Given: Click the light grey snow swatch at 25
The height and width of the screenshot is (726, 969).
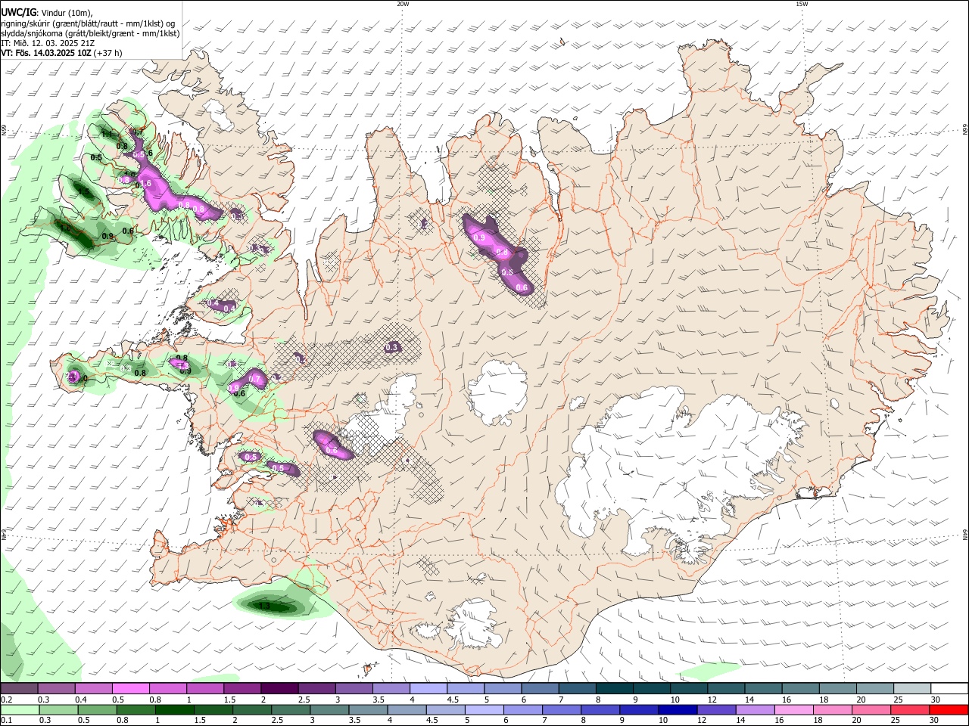Looking at the screenshot, I should pyautogui.click(x=913, y=688).
